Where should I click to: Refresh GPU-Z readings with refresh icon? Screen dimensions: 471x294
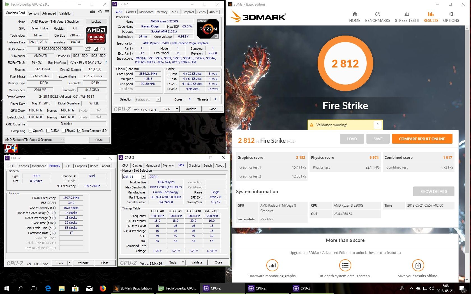coord(100,12)
